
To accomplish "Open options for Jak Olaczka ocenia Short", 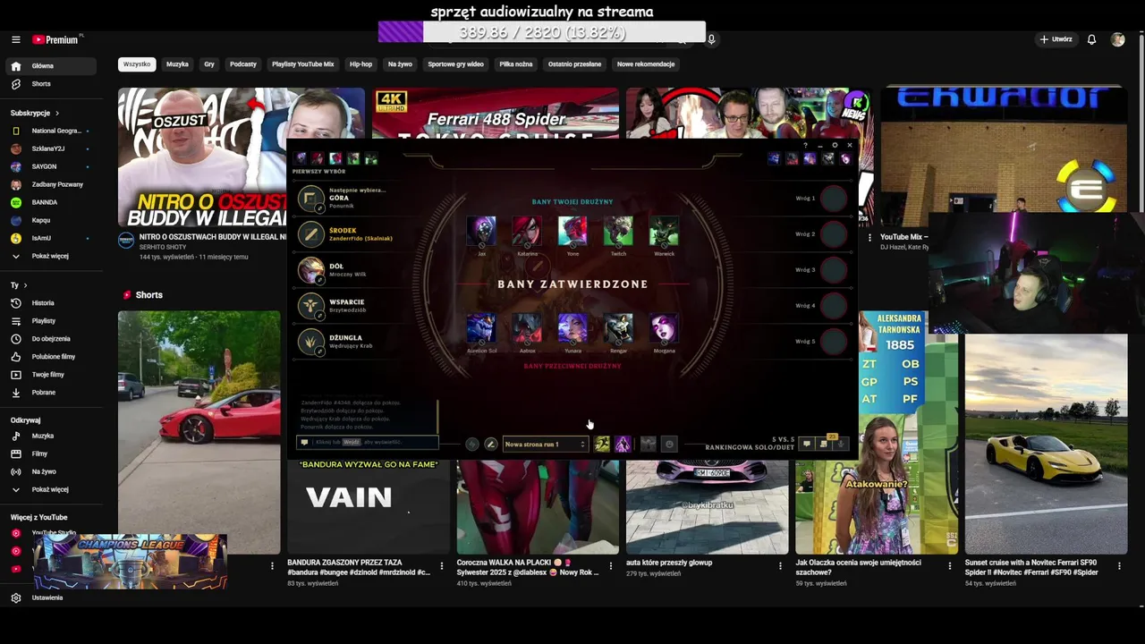I will [x=950, y=566].
